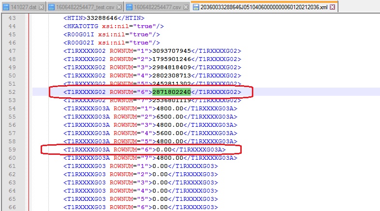The height and width of the screenshot is (211, 380).
Task: Click the HKATOTTG tag on line 44
Action: point(83,26)
